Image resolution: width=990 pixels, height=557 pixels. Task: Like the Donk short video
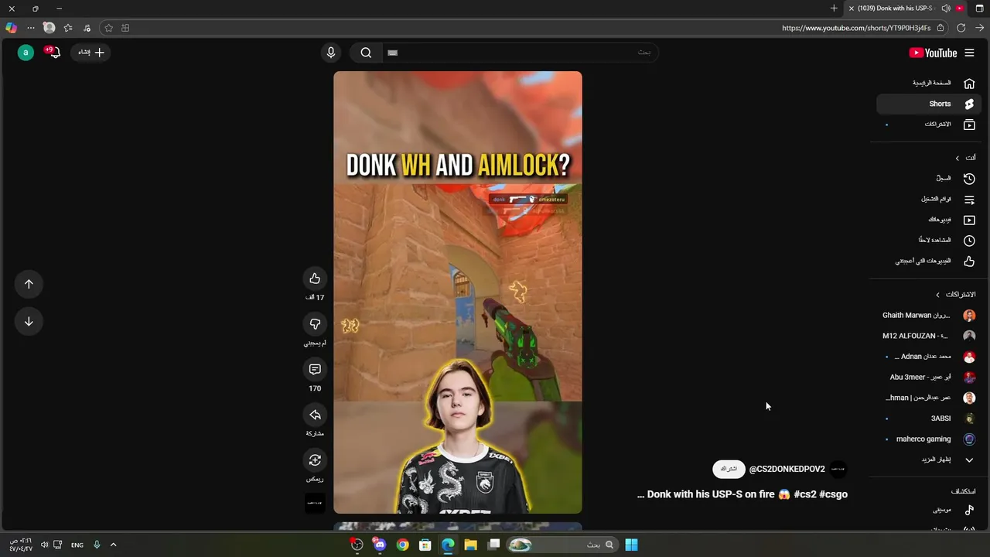click(315, 278)
